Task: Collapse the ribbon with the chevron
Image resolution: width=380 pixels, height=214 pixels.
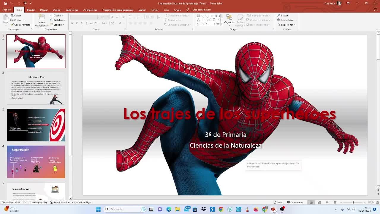Action: coord(377,29)
